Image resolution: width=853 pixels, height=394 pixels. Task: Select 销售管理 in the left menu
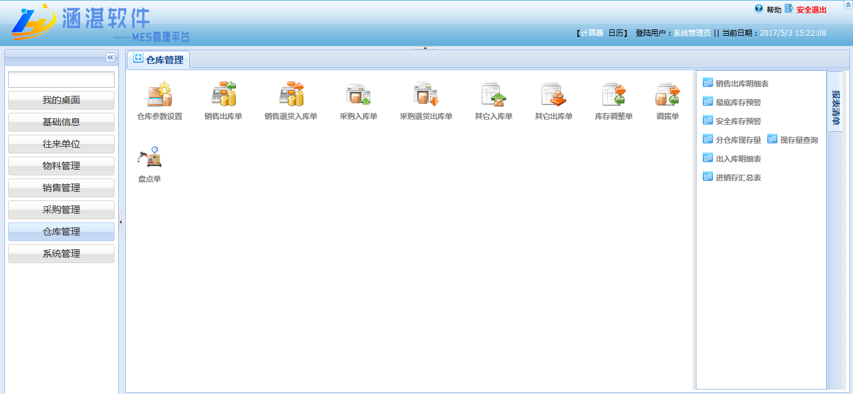point(61,188)
